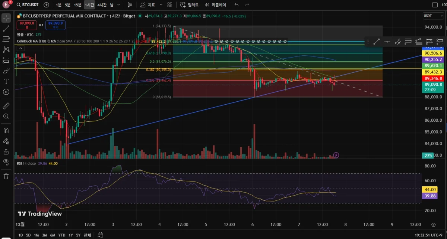Toggle lock all drawing tools
This screenshot has height=239, width=447.
6,152
